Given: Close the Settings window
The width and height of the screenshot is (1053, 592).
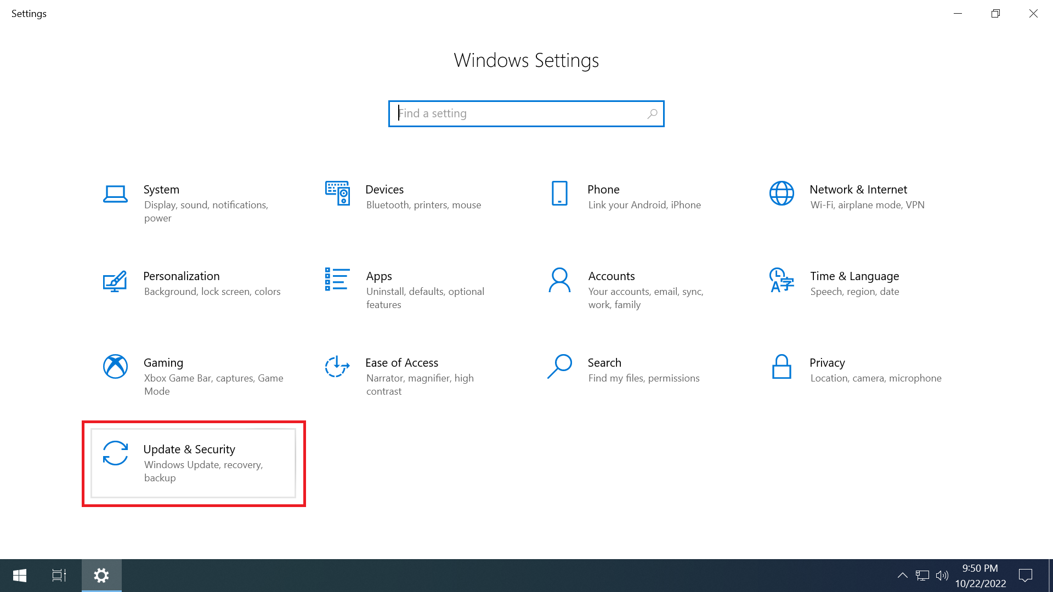Looking at the screenshot, I should click(x=1033, y=14).
